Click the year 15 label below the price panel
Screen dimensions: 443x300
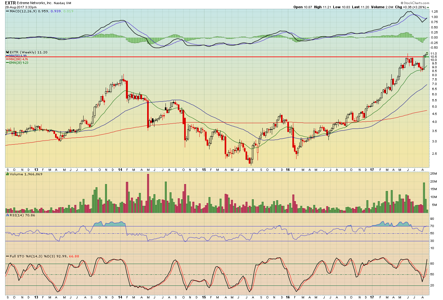click(x=204, y=170)
